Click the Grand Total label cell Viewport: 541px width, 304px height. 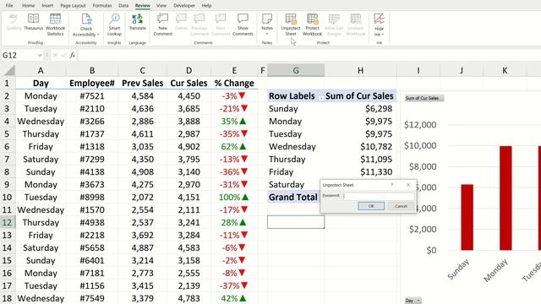point(292,198)
